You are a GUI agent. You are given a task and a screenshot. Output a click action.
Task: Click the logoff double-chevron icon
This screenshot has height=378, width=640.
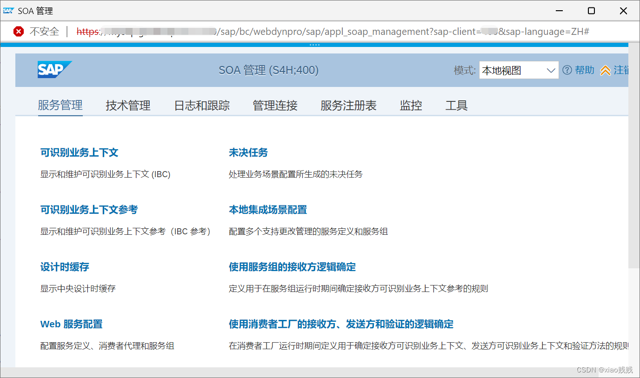tap(605, 70)
